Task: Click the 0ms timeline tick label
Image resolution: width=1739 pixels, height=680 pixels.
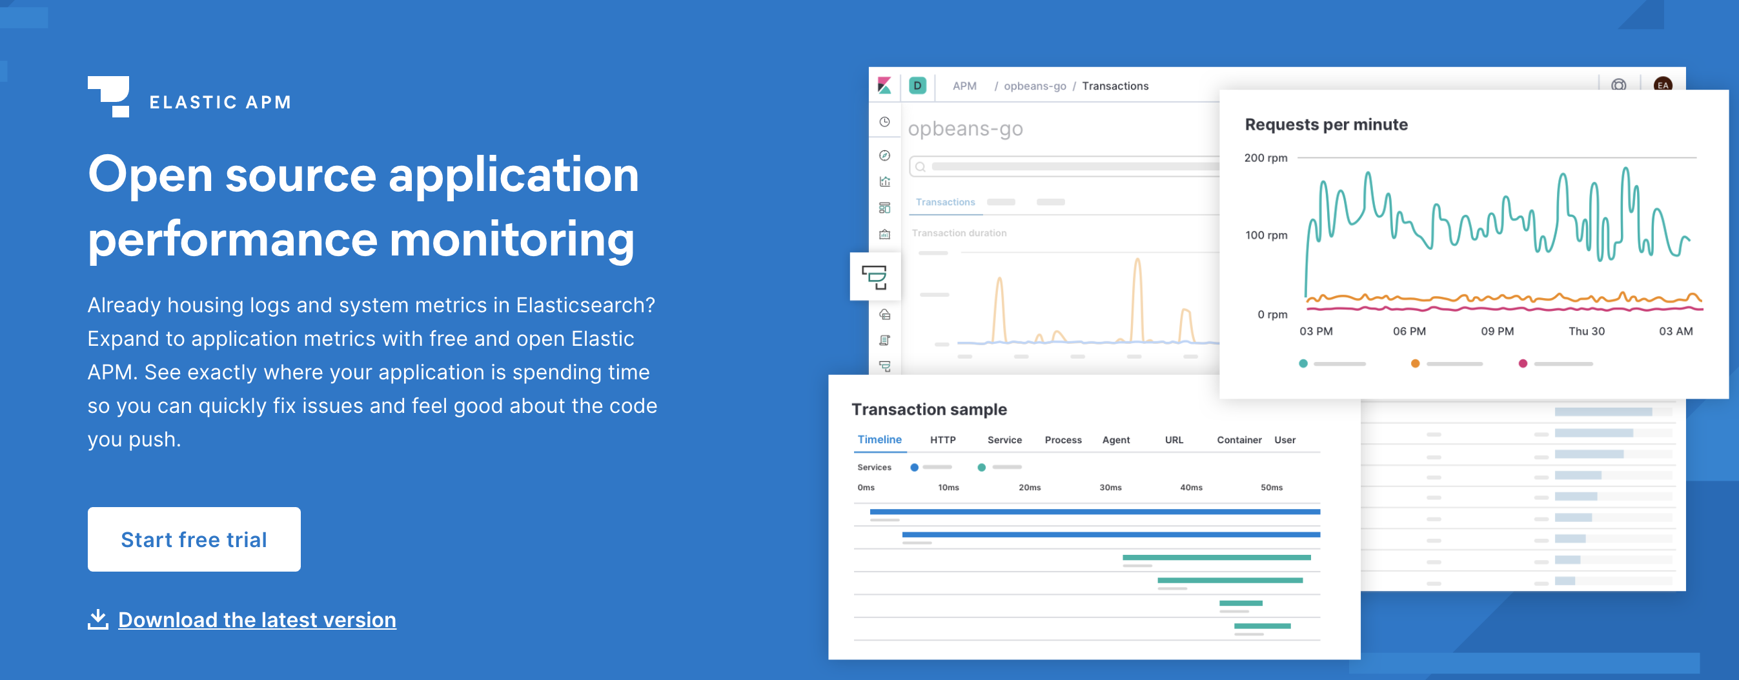Action: [866, 488]
